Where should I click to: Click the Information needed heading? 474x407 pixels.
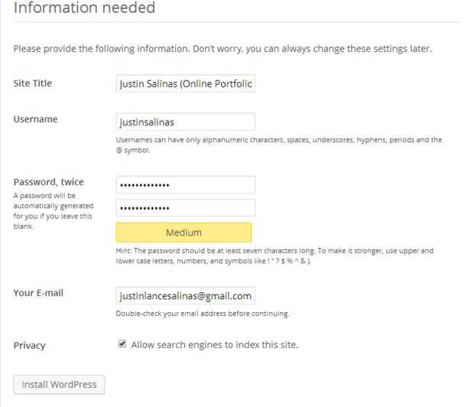click(84, 9)
